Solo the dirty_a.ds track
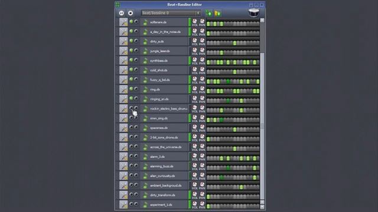 point(136,41)
